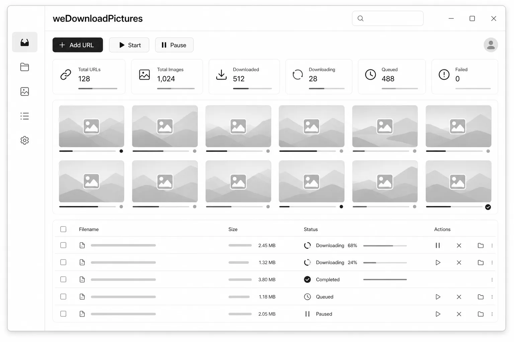Start the Queued 1.18 MB file
The image size is (514, 342).
(x=438, y=297)
